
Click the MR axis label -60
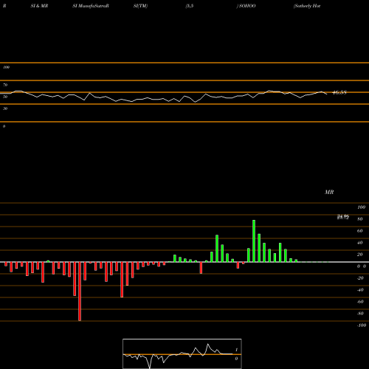coord(360,302)
